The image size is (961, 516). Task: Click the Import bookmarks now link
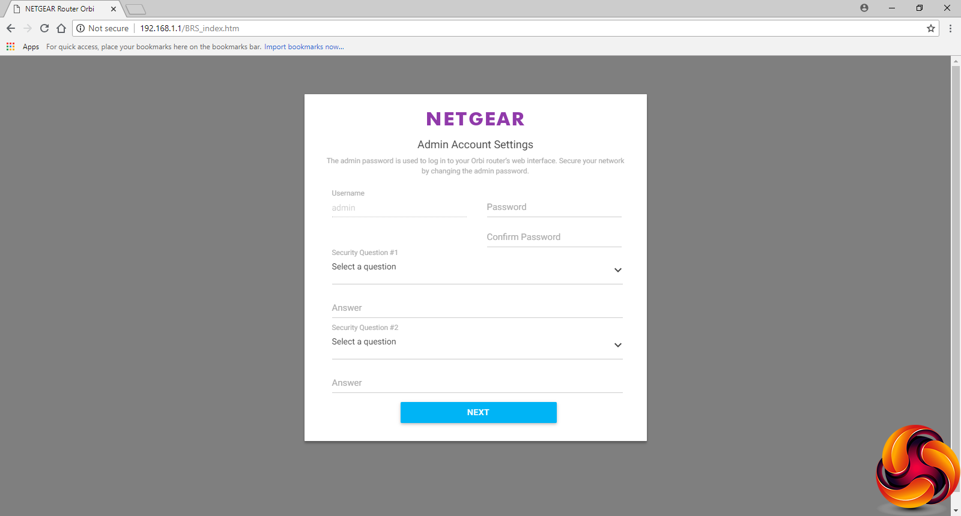point(304,47)
